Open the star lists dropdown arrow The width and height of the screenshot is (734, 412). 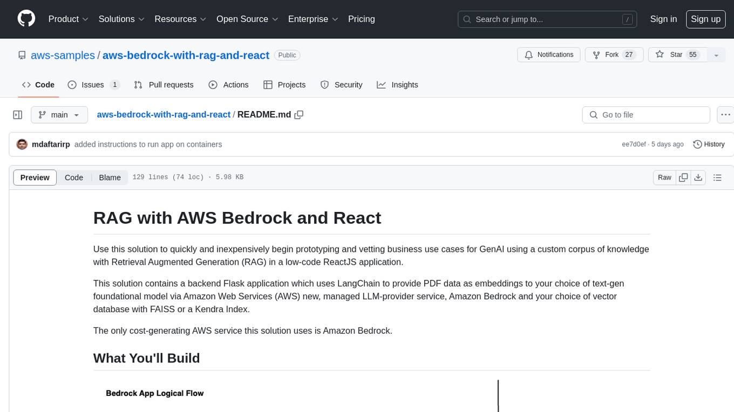click(716, 55)
